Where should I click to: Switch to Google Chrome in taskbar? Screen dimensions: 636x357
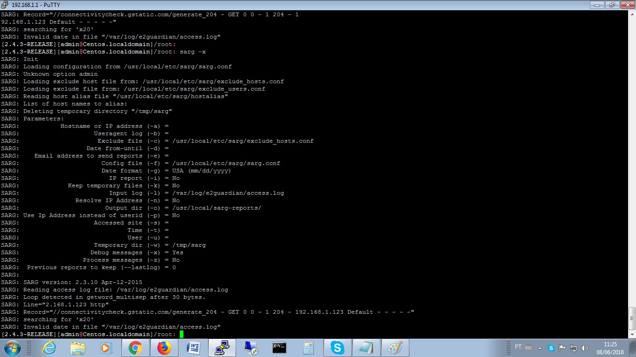[x=135, y=348]
